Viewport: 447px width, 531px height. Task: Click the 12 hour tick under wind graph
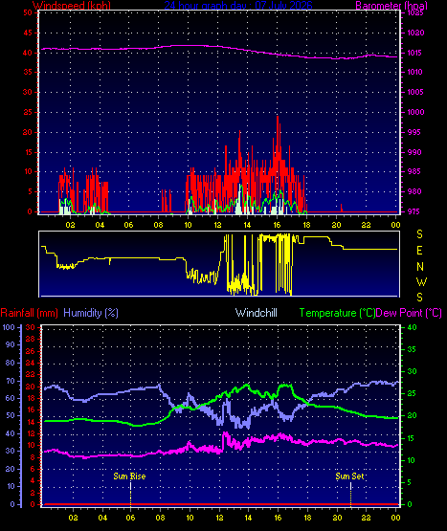pos(217,225)
